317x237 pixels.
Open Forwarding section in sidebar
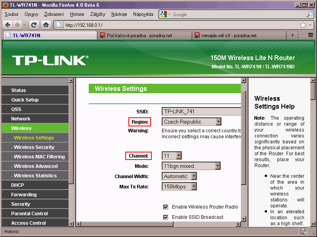pyautogui.click(x=35, y=194)
